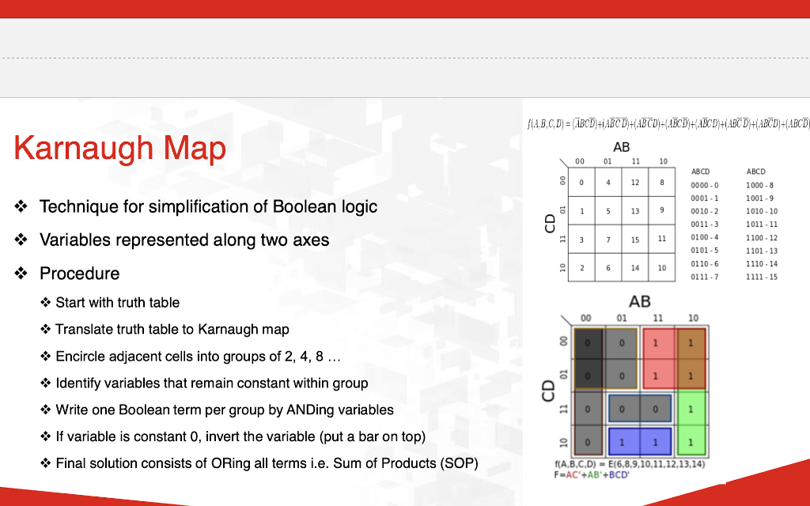This screenshot has height=506, width=810.
Task: Click the red AC' term in the F equation
Action: 573,474
